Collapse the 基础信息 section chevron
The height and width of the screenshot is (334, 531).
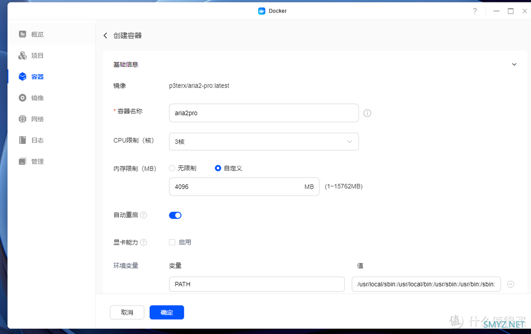(514, 64)
